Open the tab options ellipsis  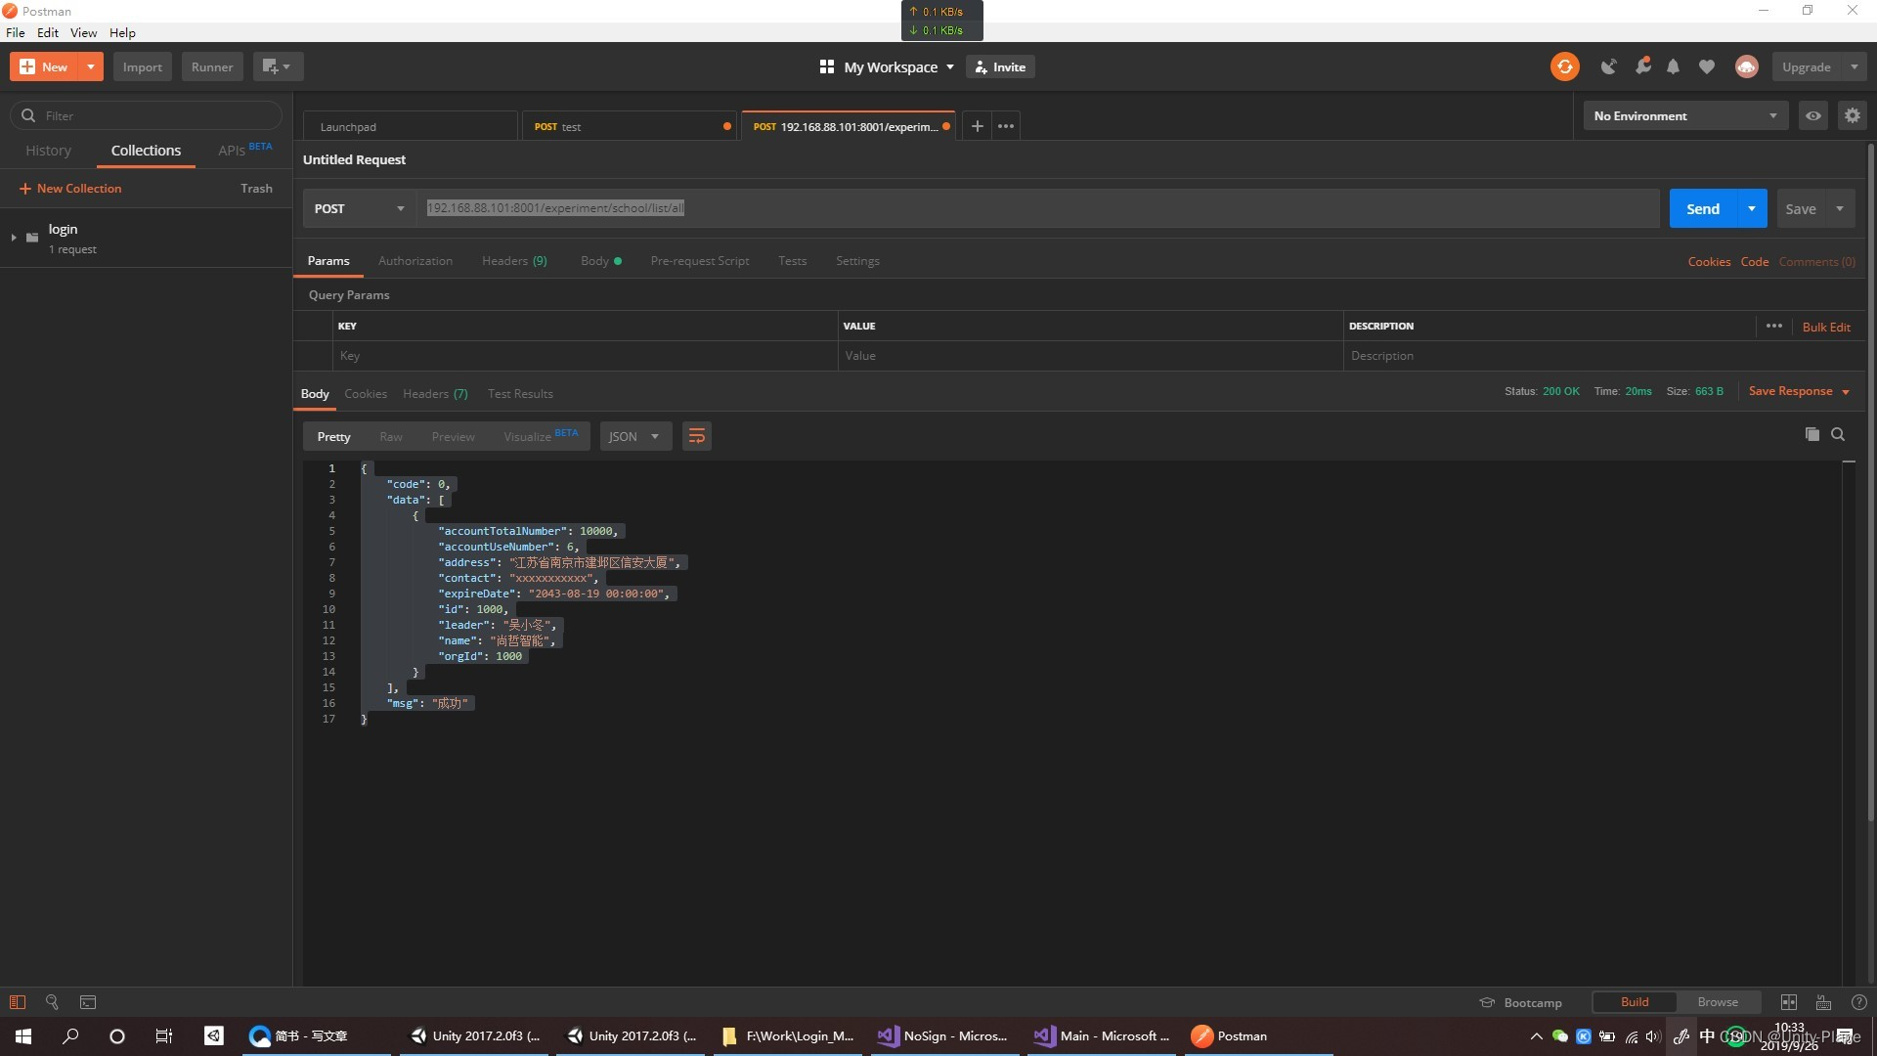point(1006,126)
